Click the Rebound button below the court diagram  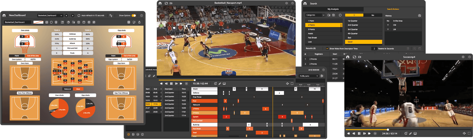[67, 89]
